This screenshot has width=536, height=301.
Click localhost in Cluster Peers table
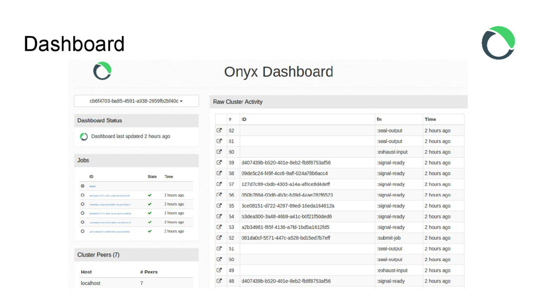(x=91, y=283)
